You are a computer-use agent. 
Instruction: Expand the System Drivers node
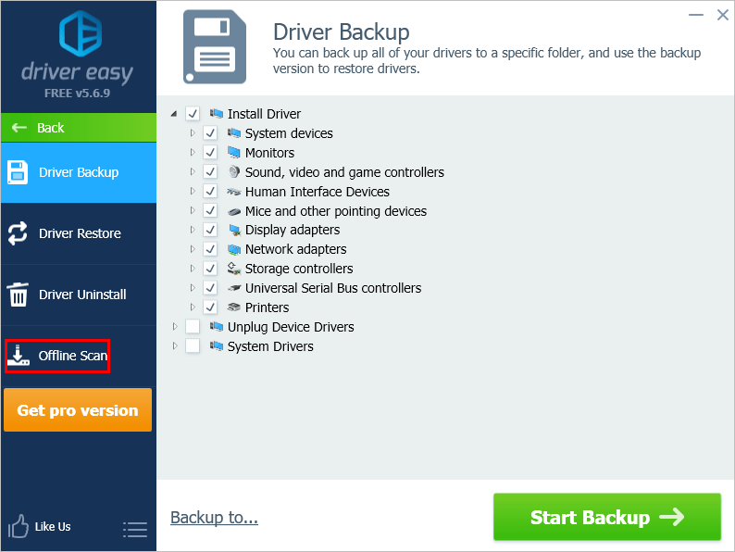point(175,345)
